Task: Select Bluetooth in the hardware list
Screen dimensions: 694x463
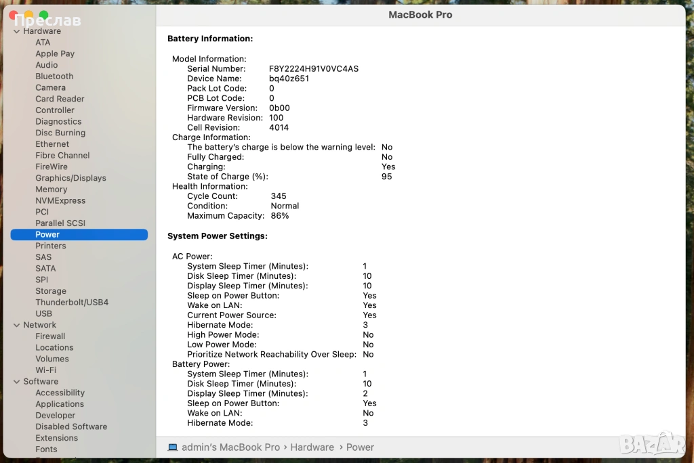Action: point(54,76)
